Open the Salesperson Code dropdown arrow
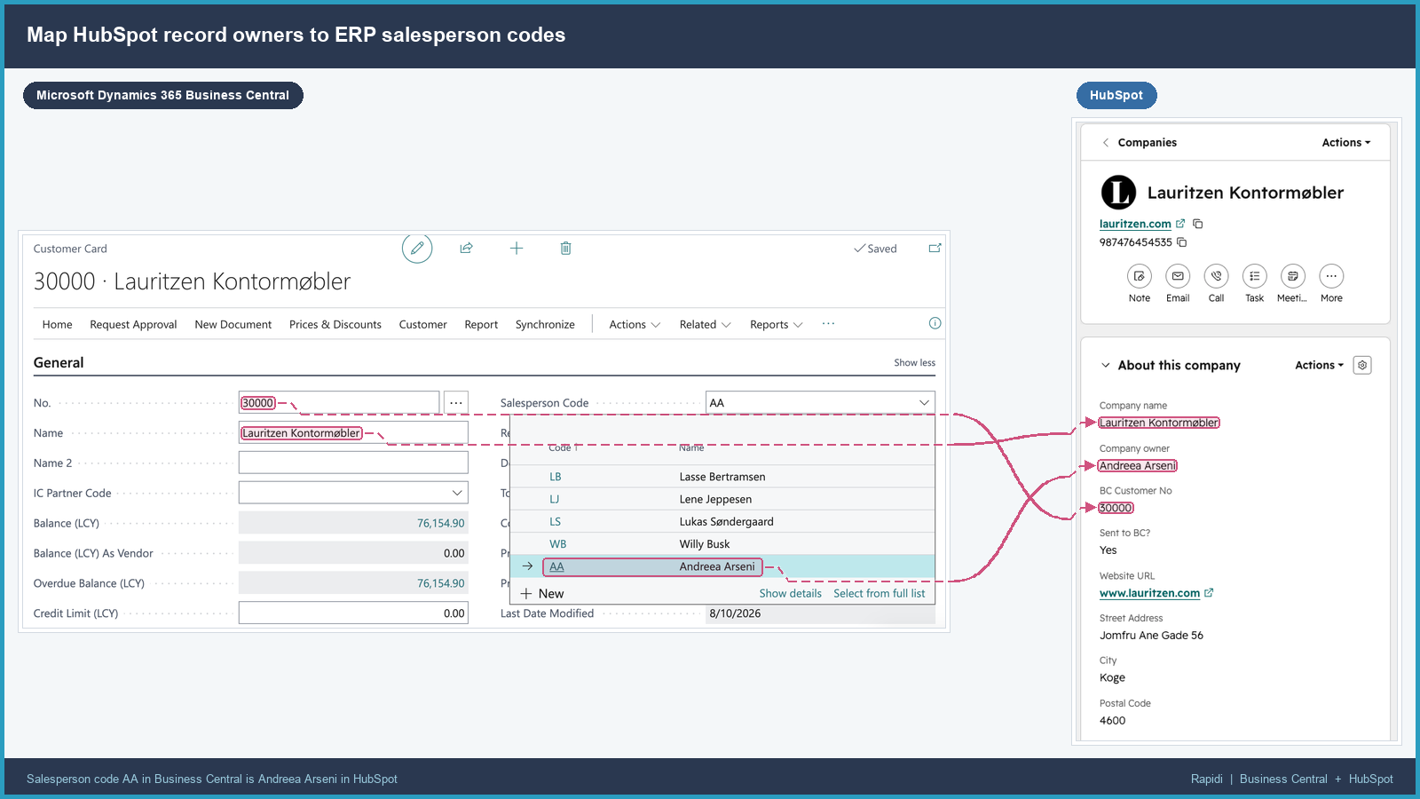1420x799 pixels. pyautogui.click(x=924, y=403)
